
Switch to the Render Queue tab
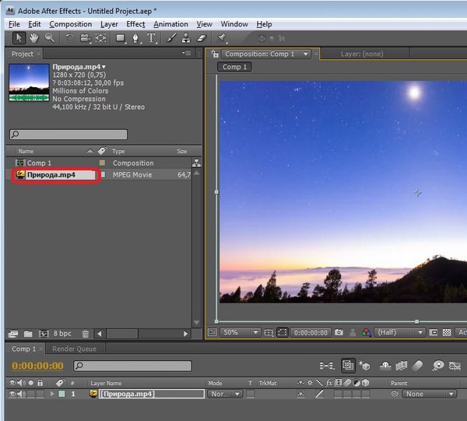click(x=75, y=349)
